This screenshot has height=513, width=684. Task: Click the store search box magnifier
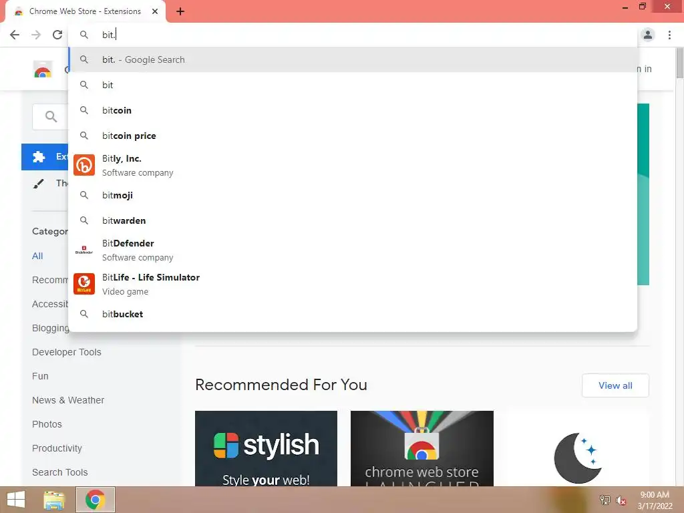51,116
